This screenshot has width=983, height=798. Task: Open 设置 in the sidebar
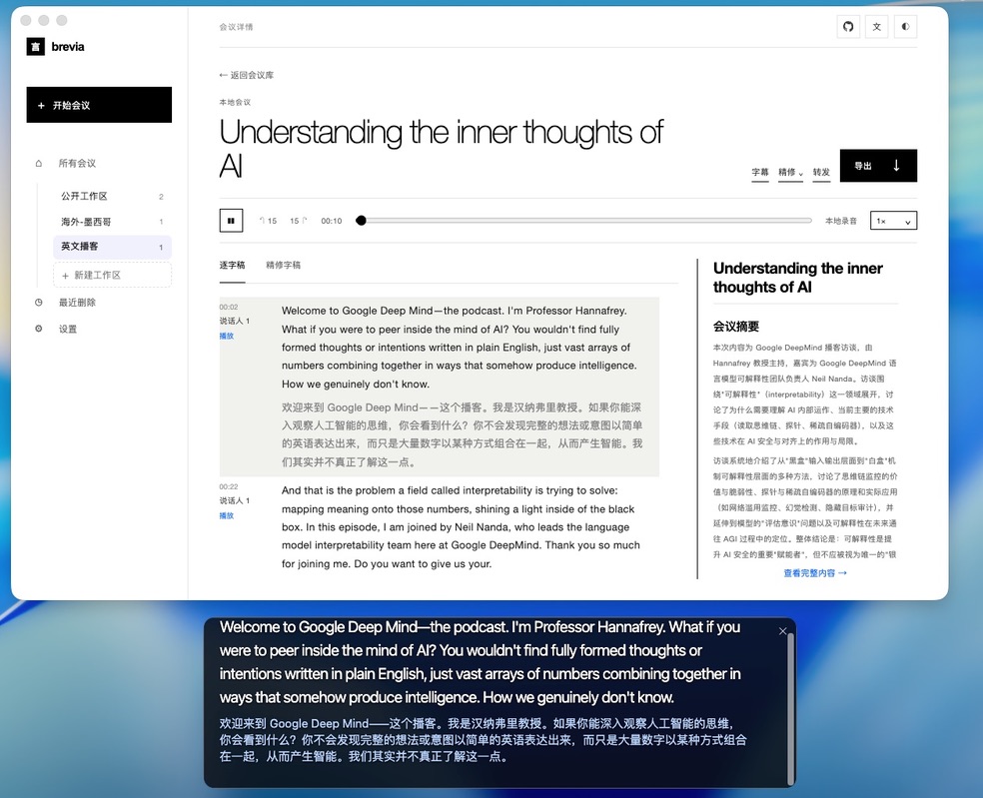[68, 329]
